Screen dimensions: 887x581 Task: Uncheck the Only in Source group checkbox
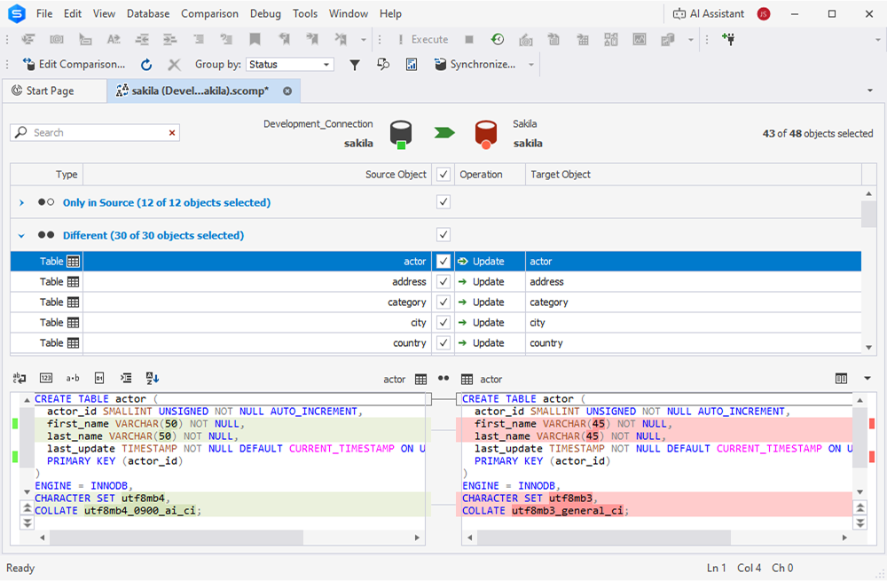[x=443, y=202]
